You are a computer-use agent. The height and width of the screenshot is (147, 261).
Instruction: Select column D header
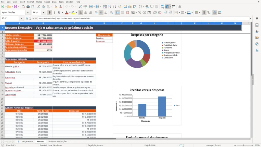(104, 23)
